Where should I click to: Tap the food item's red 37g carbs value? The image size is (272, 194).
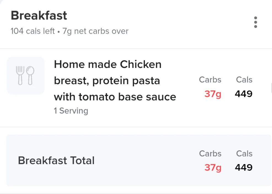click(213, 94)
